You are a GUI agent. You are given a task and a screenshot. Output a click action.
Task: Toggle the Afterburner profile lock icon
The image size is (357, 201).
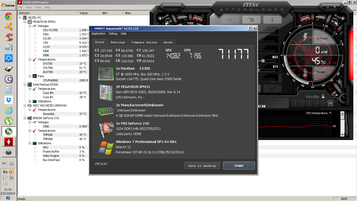(323, 97)
